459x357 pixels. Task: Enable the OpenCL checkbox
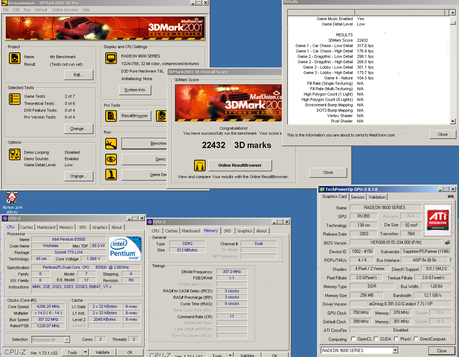(353, 339)
